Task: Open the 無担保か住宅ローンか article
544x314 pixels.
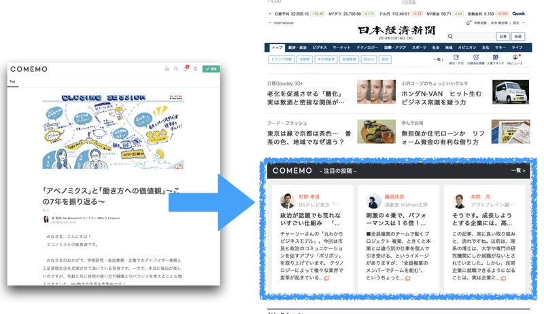Action: point(443,138)
